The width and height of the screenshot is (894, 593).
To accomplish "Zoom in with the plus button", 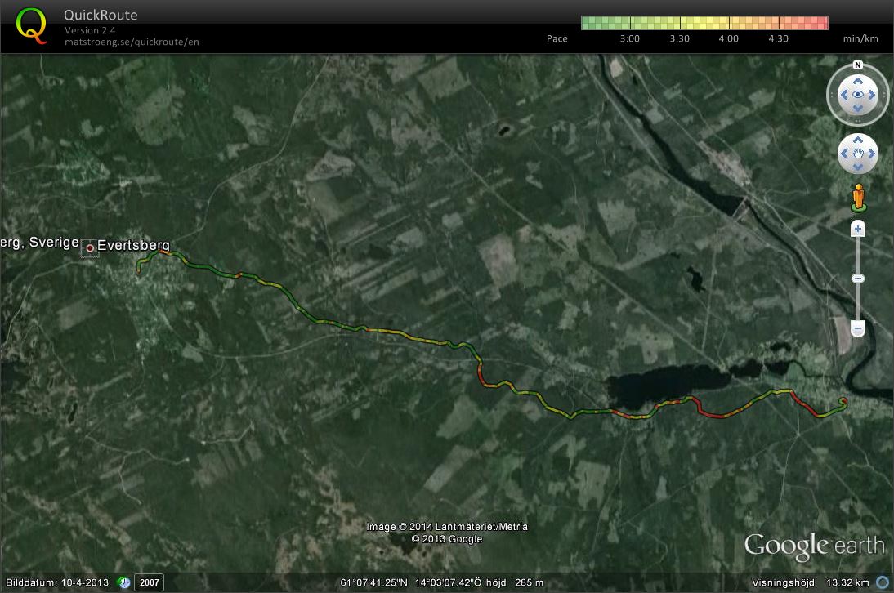I will [858, 230].
